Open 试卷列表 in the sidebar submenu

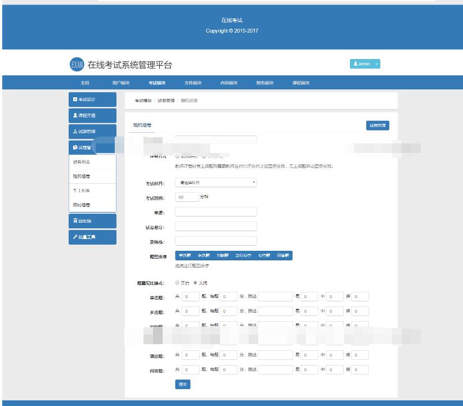pyautogui.click(x=82, y=162)
